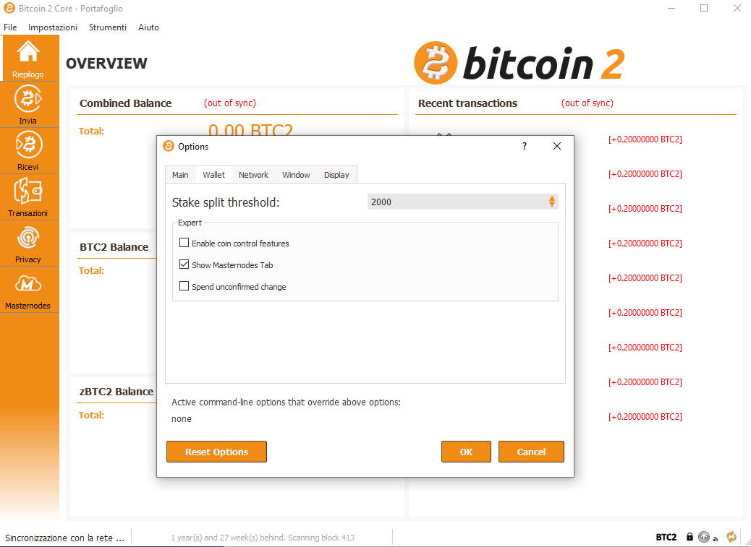Open the Aiuto menu
The width and height of the screenshot is (751, 547).
(x=148, y=27)
